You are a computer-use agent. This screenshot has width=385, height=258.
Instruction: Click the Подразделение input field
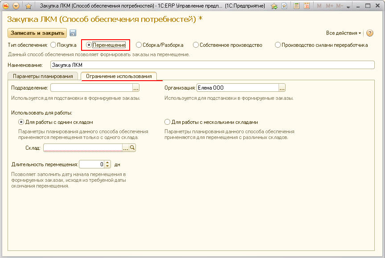coord(91,88)
